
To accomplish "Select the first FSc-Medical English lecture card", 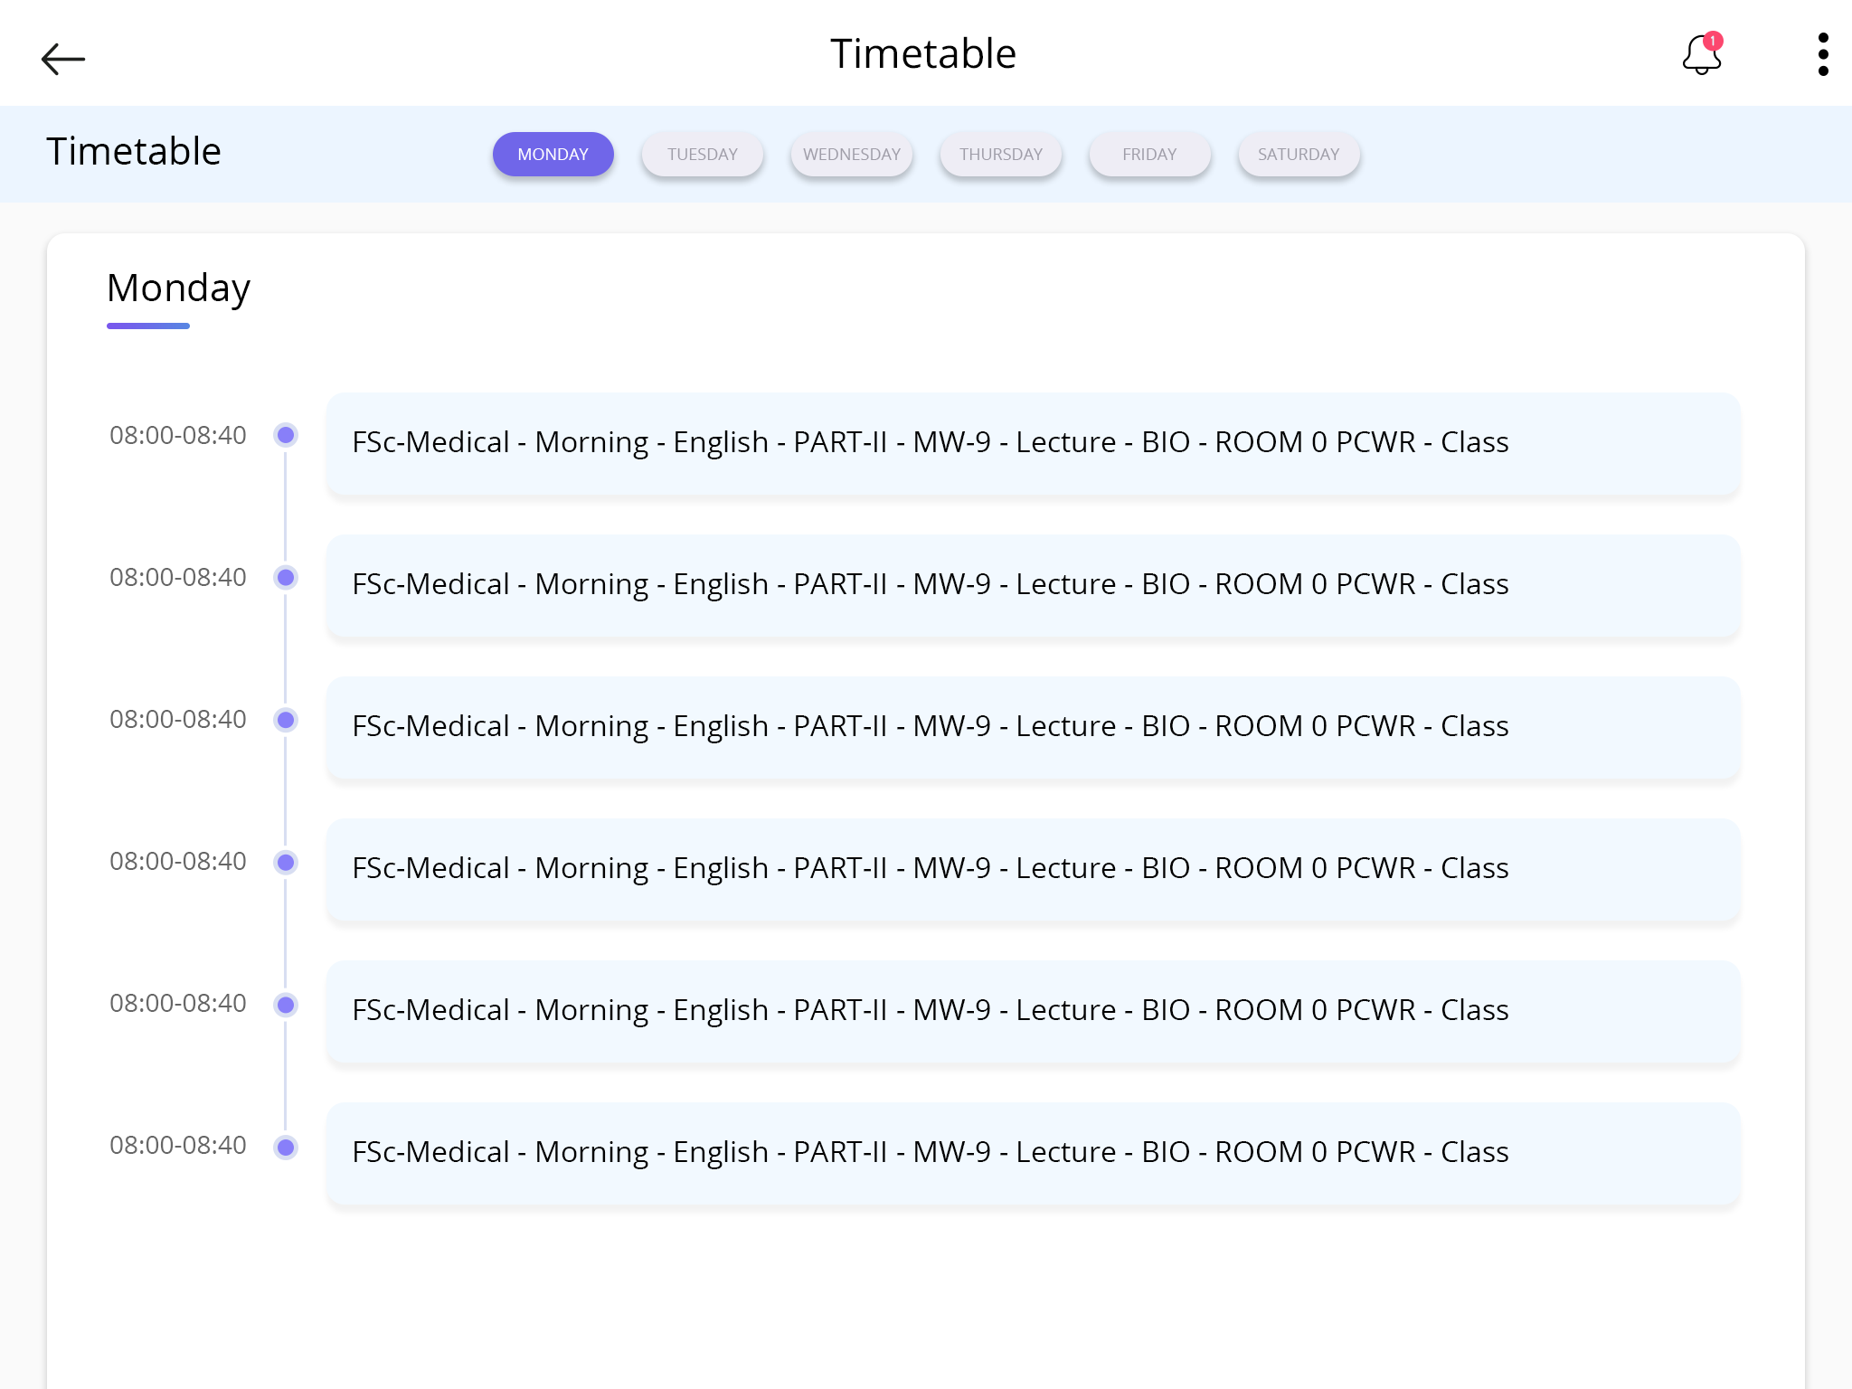I will pos(1034,444).
